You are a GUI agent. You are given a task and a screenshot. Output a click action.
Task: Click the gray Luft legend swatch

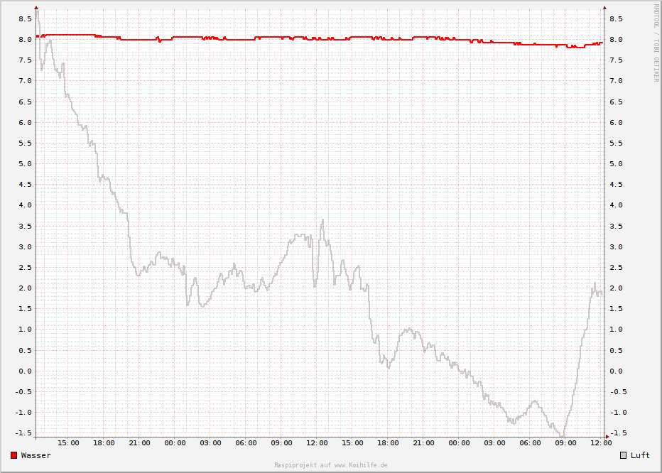(x=623, y=455)
